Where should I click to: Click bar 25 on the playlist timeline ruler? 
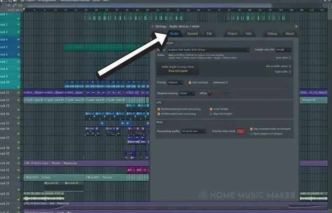point(86,10)
